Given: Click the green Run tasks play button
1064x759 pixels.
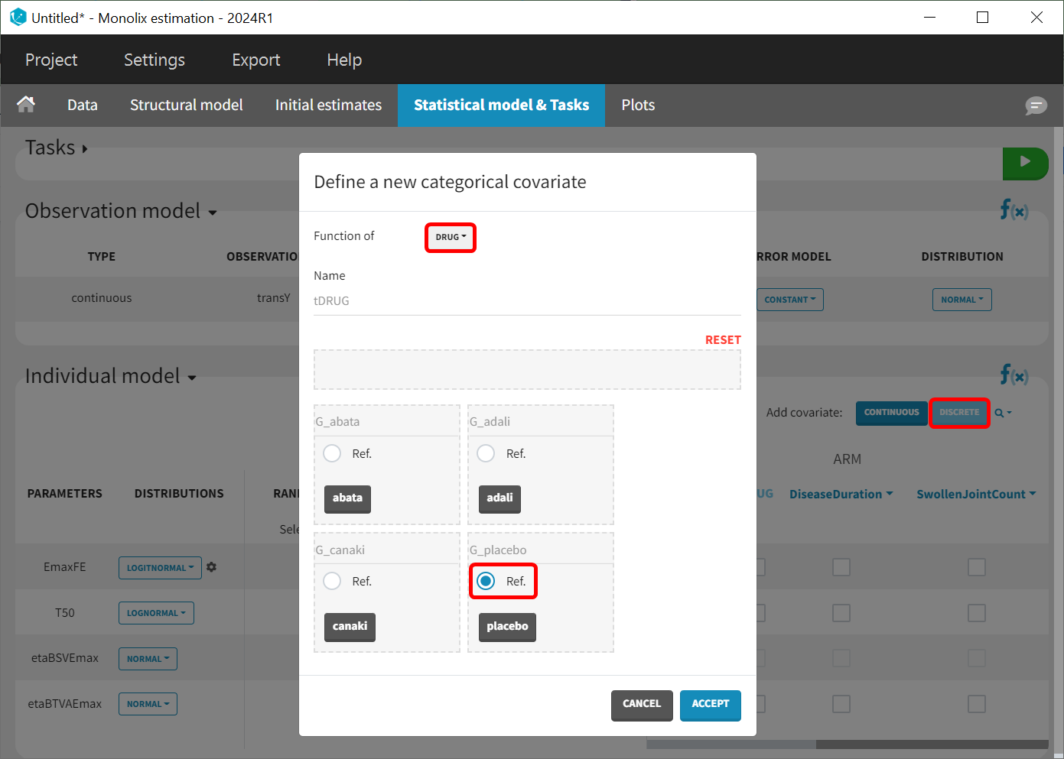Looking at the screenshot, I should pyautogui.click(x=1024, y=162).
